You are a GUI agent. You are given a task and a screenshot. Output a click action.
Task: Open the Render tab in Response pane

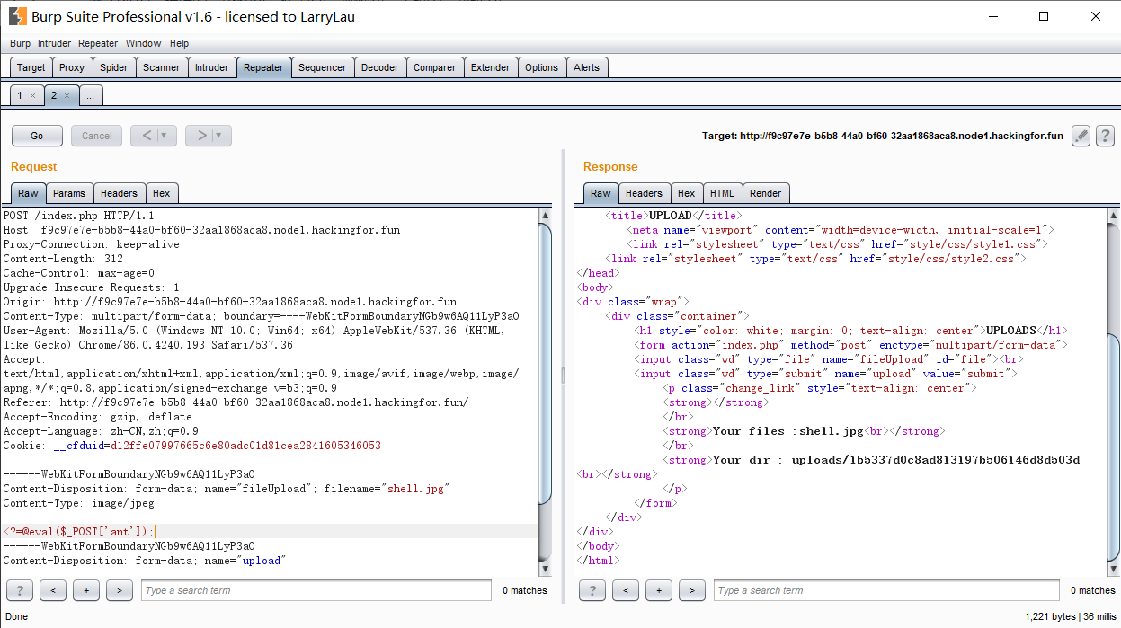[x=766, y=193]
